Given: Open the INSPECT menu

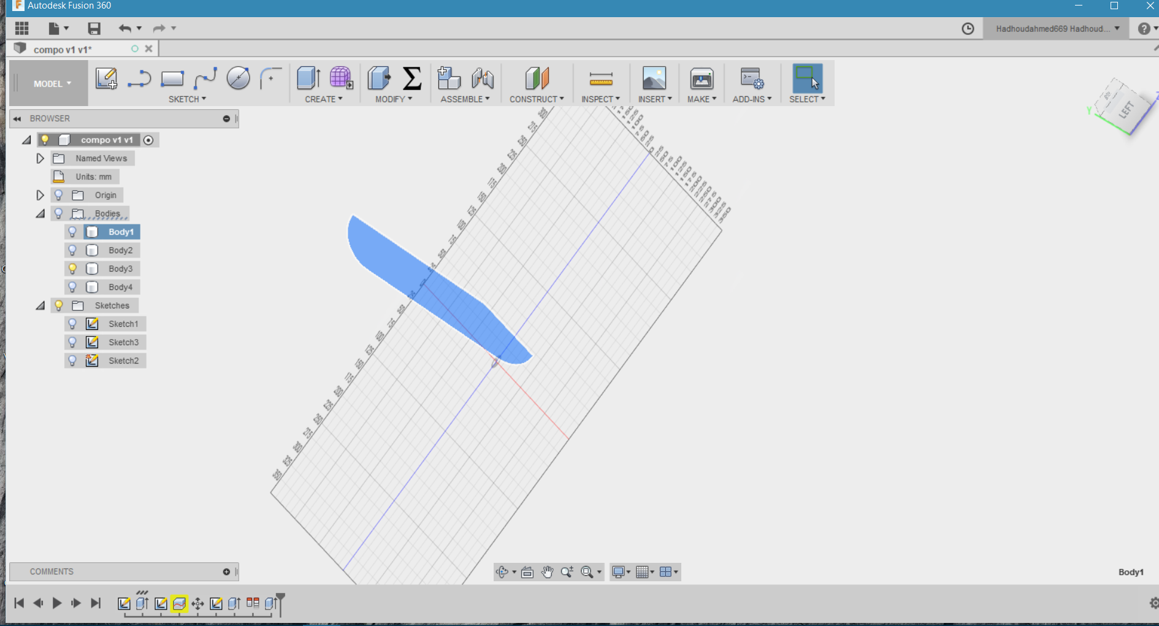Looking at the screenshot, I should pyautogui.click(x=600, y=99).
